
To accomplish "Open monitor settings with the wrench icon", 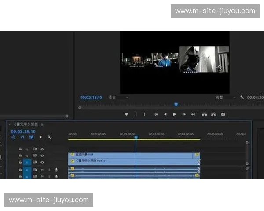I will (242, 97).
